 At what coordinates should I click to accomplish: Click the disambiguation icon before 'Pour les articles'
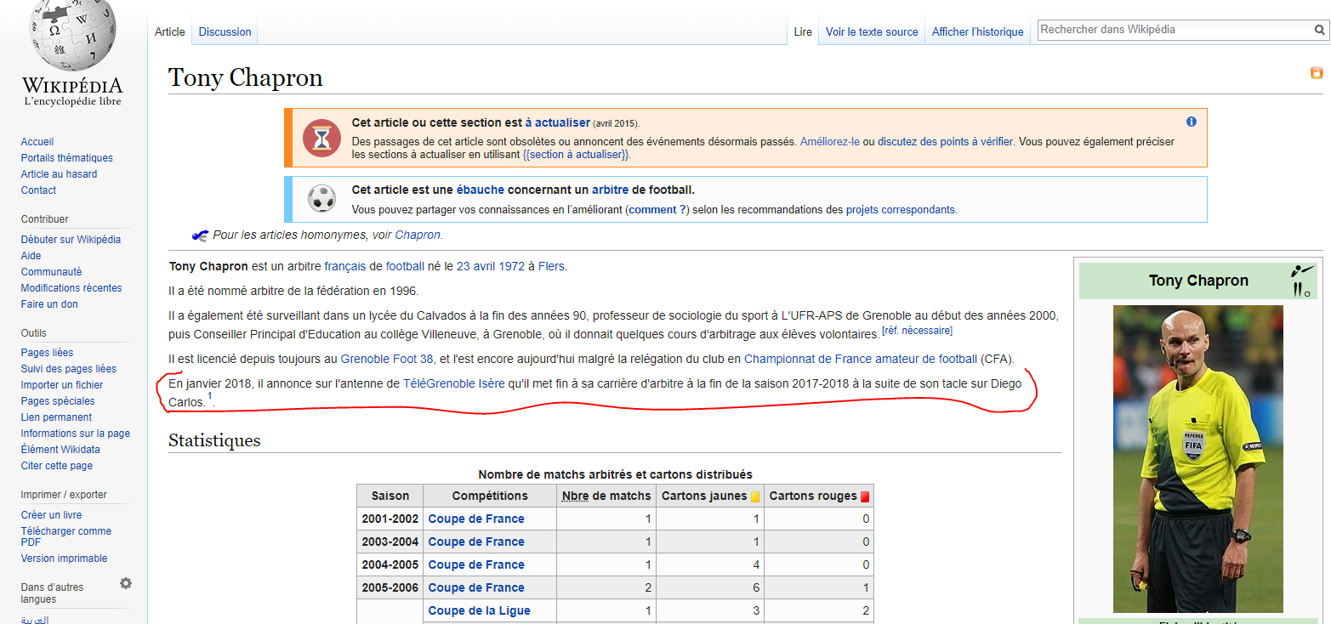pyautogui.click(x=200, y=235)
